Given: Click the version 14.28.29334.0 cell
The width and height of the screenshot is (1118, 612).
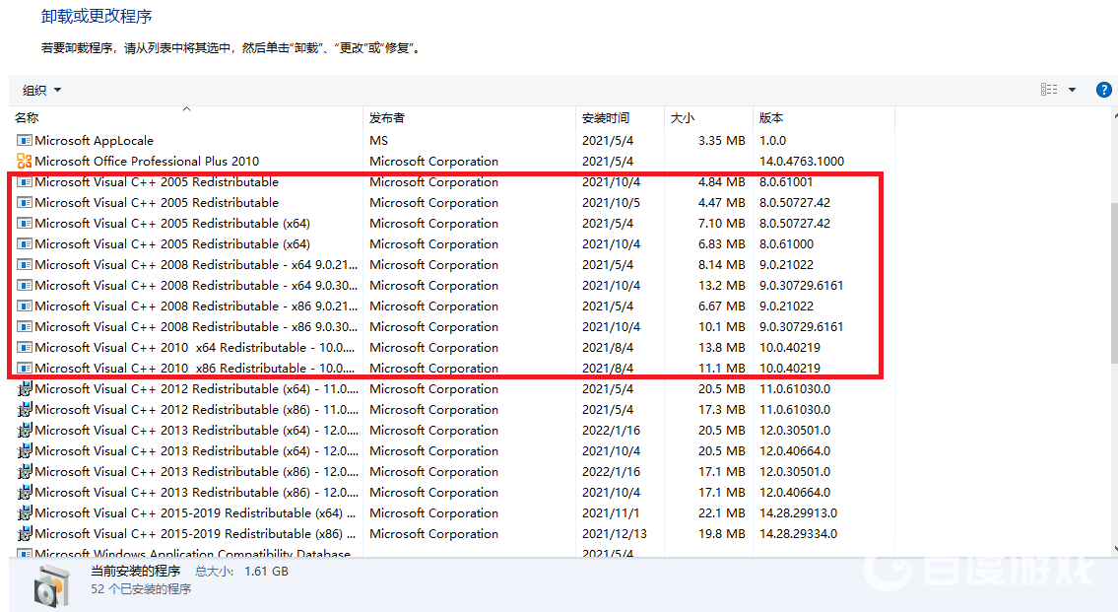Looking at the screenshot, I should (799, 533).
